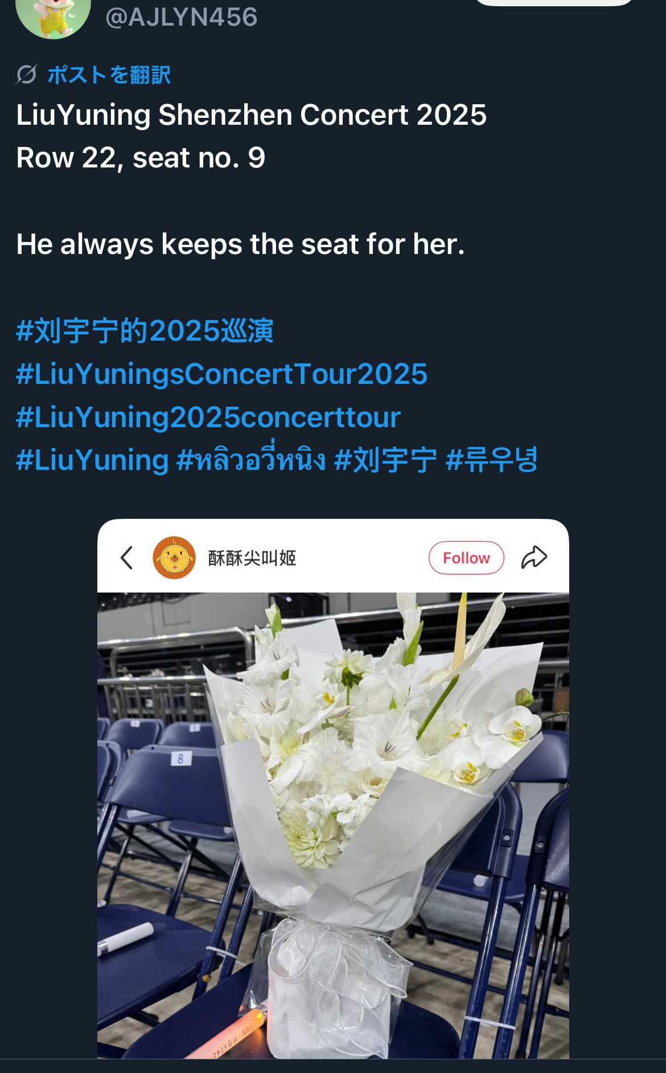Open hashtag #LiuYuningsConcertTour2025
The height and width of the screenshot is (1073, 666).
[x=221, y=374]
